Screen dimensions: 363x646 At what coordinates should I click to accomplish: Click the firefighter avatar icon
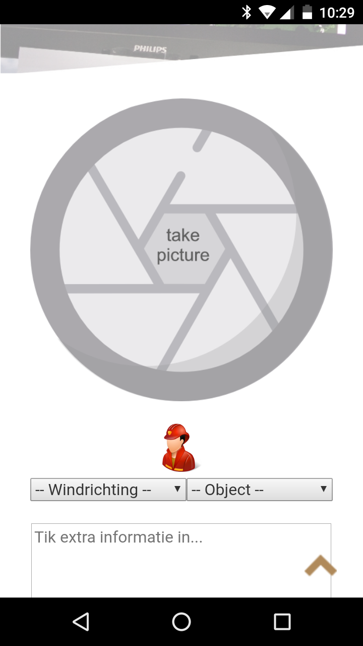coord(179,448)
